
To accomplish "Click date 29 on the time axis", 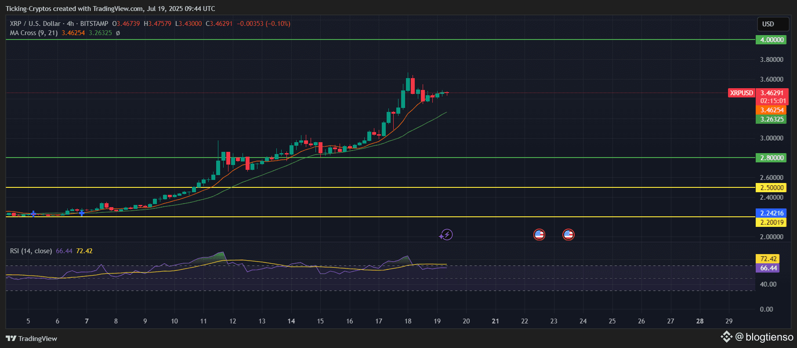I will click(729, 321).
